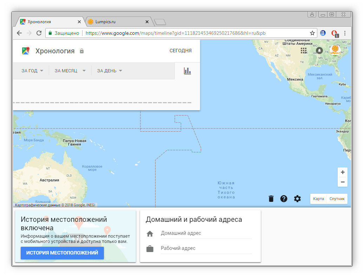This screenshot has height=278, width=364.
Task: Bookmark page with star icon
Action: point(312,33)
